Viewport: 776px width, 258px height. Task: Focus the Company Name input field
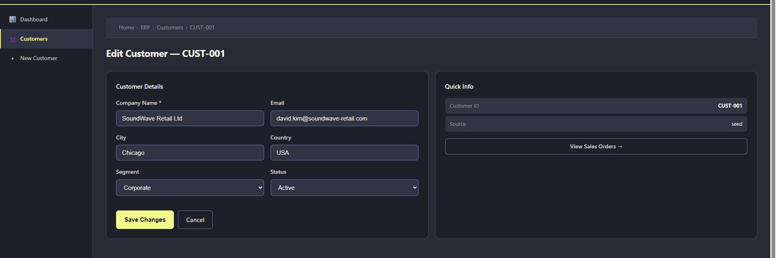click(190, 118)
